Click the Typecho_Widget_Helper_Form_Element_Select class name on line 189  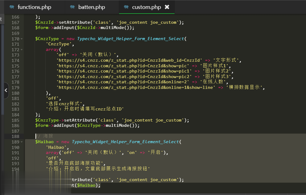pyautogui.click(x=125, y=142)
